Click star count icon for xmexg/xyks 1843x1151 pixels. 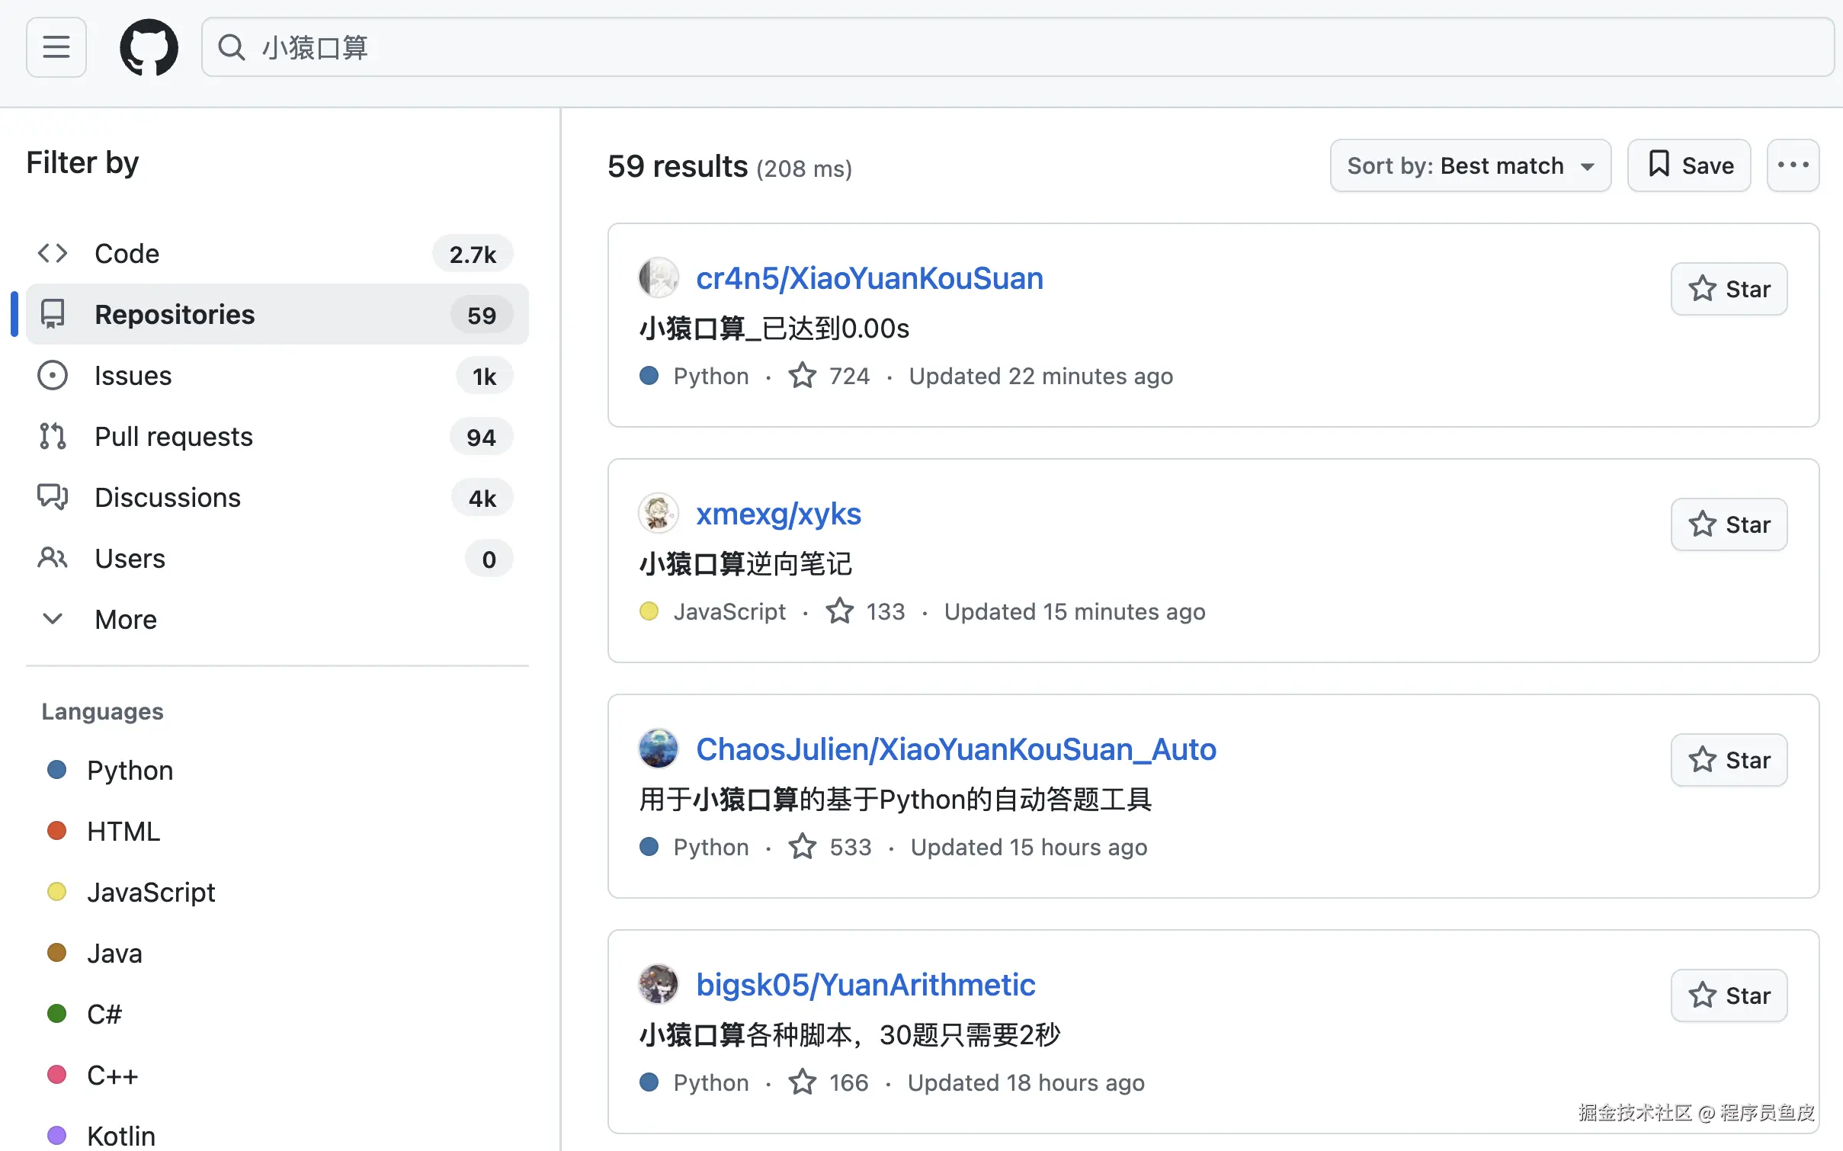(840, 611)
